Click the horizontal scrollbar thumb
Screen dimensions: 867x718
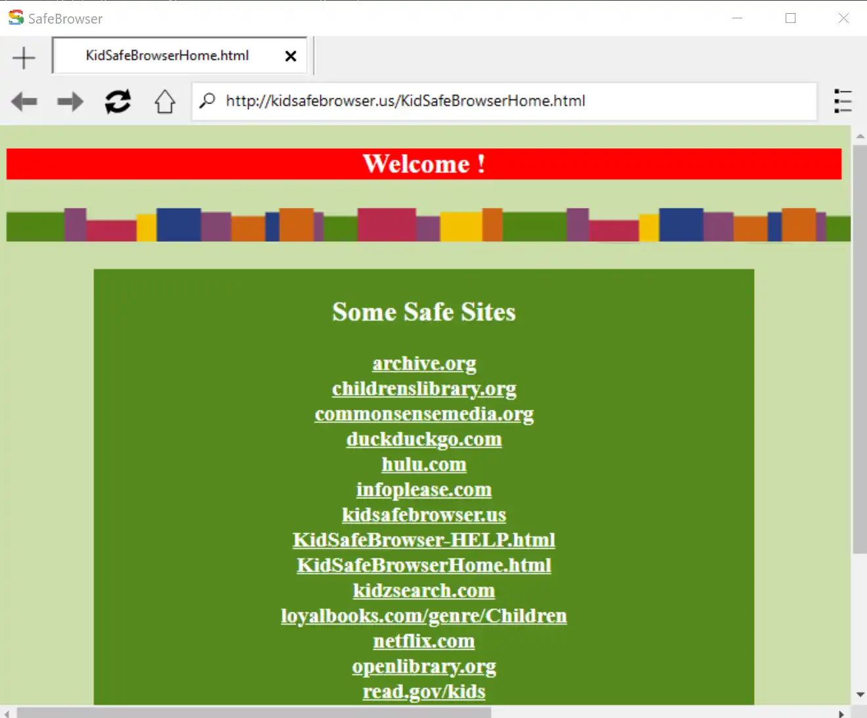[254, 713]
